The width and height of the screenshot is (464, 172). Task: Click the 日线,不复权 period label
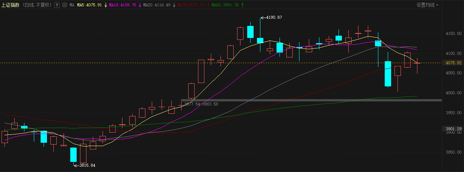pos(38,5)
